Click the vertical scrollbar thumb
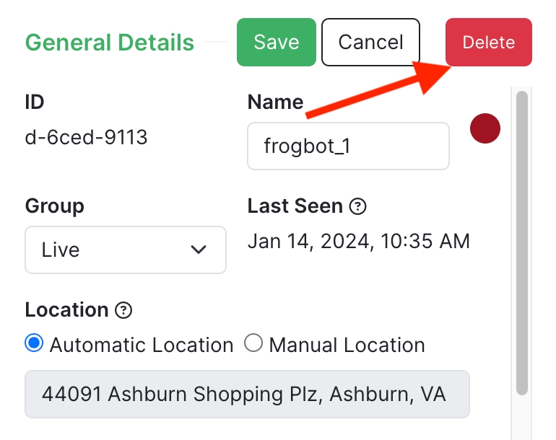556x440 pixels. coord(522,242)
